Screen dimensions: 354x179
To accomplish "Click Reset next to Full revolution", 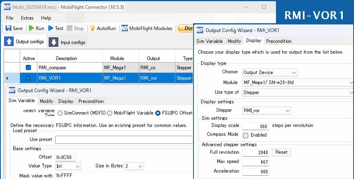I will point(281,152).
